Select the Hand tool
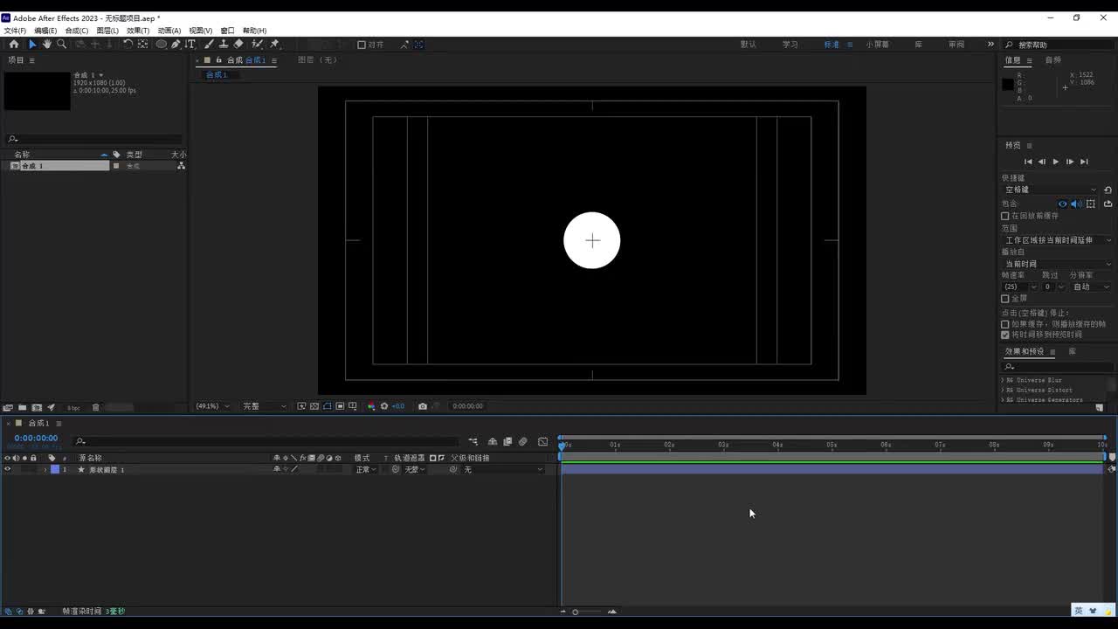Screen dimensions: 1118x629 [47, 44]
